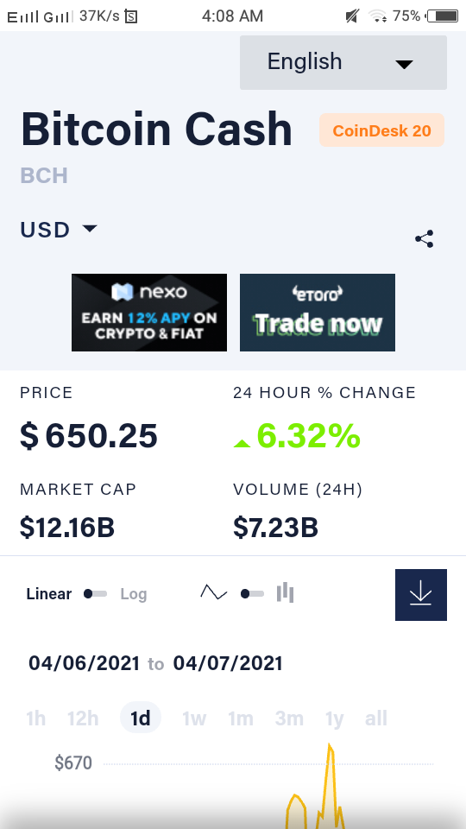Open the English language dropdown
This screenshot has width=466, height=829.
pos(343,62)
